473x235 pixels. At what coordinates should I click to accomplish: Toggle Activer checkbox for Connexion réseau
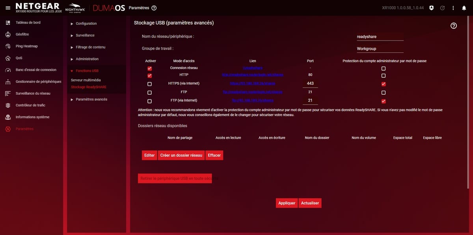(x=149, y=68)
